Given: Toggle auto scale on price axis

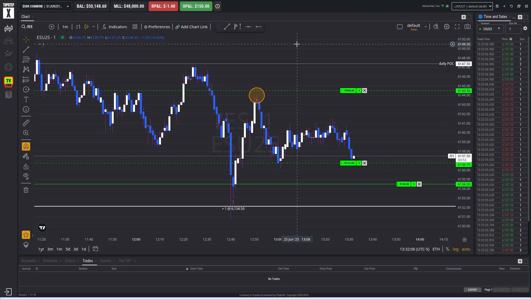Looking at the screenshot, I should click(466, 249).
